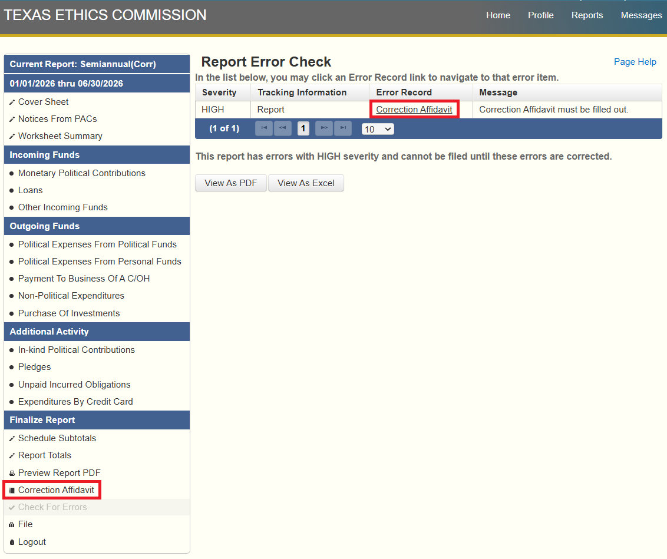Viewport: 667px width, 559px height.
Task: Go to first page in paginator
Action: [264, 128]
